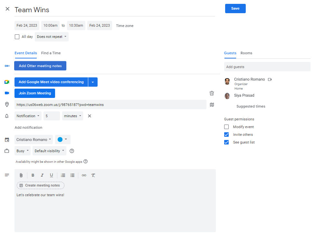Attach a file to the description

[x=21, y=175]
